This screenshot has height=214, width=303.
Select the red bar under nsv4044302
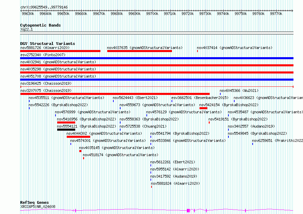[78, 137]
